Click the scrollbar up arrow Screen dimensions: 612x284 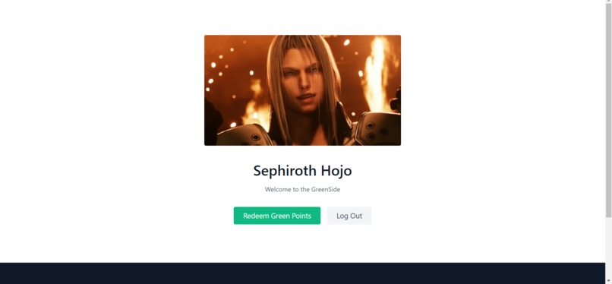click(608, 2)
